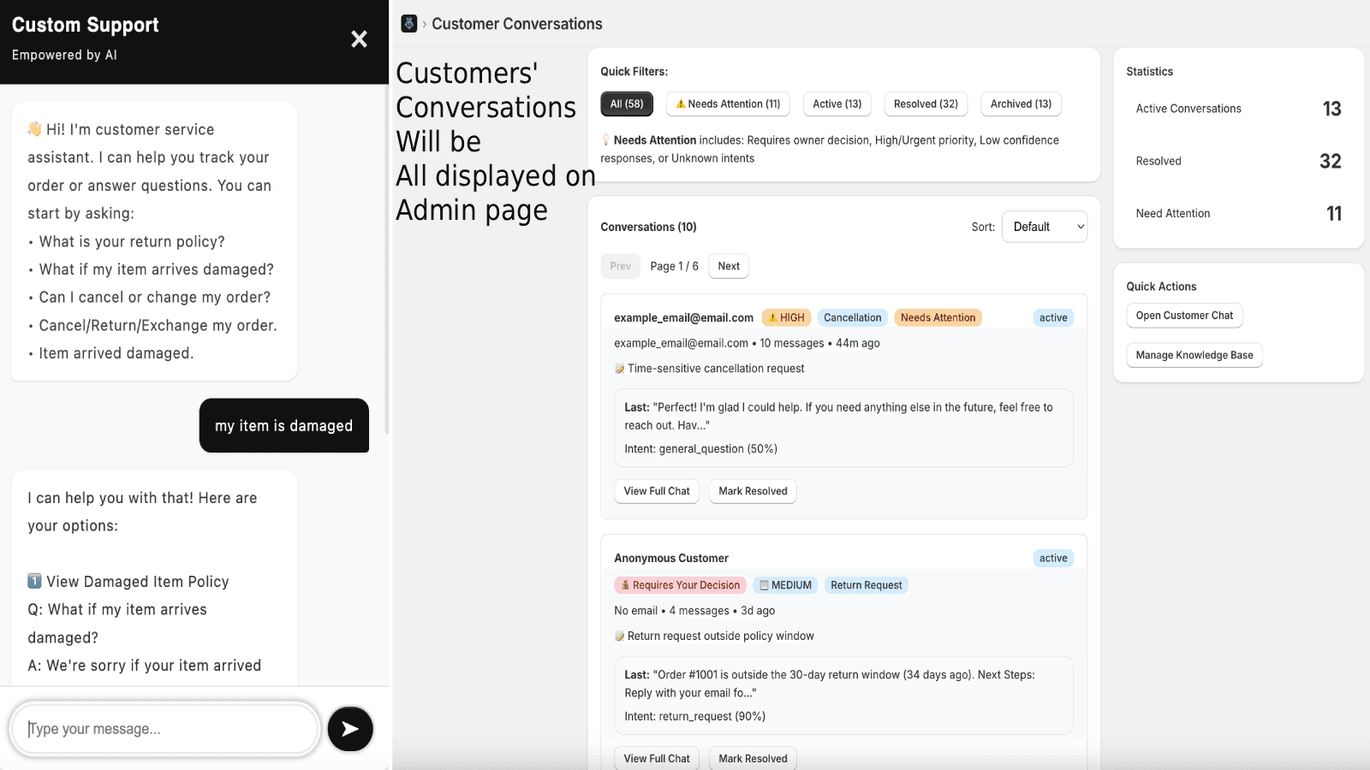Click the memo icon before 'Time-sensitive cancellation request'

click(618, 368)
